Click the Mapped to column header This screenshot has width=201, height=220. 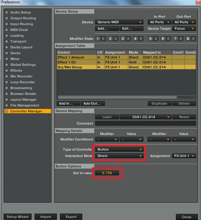click(157, 52)
